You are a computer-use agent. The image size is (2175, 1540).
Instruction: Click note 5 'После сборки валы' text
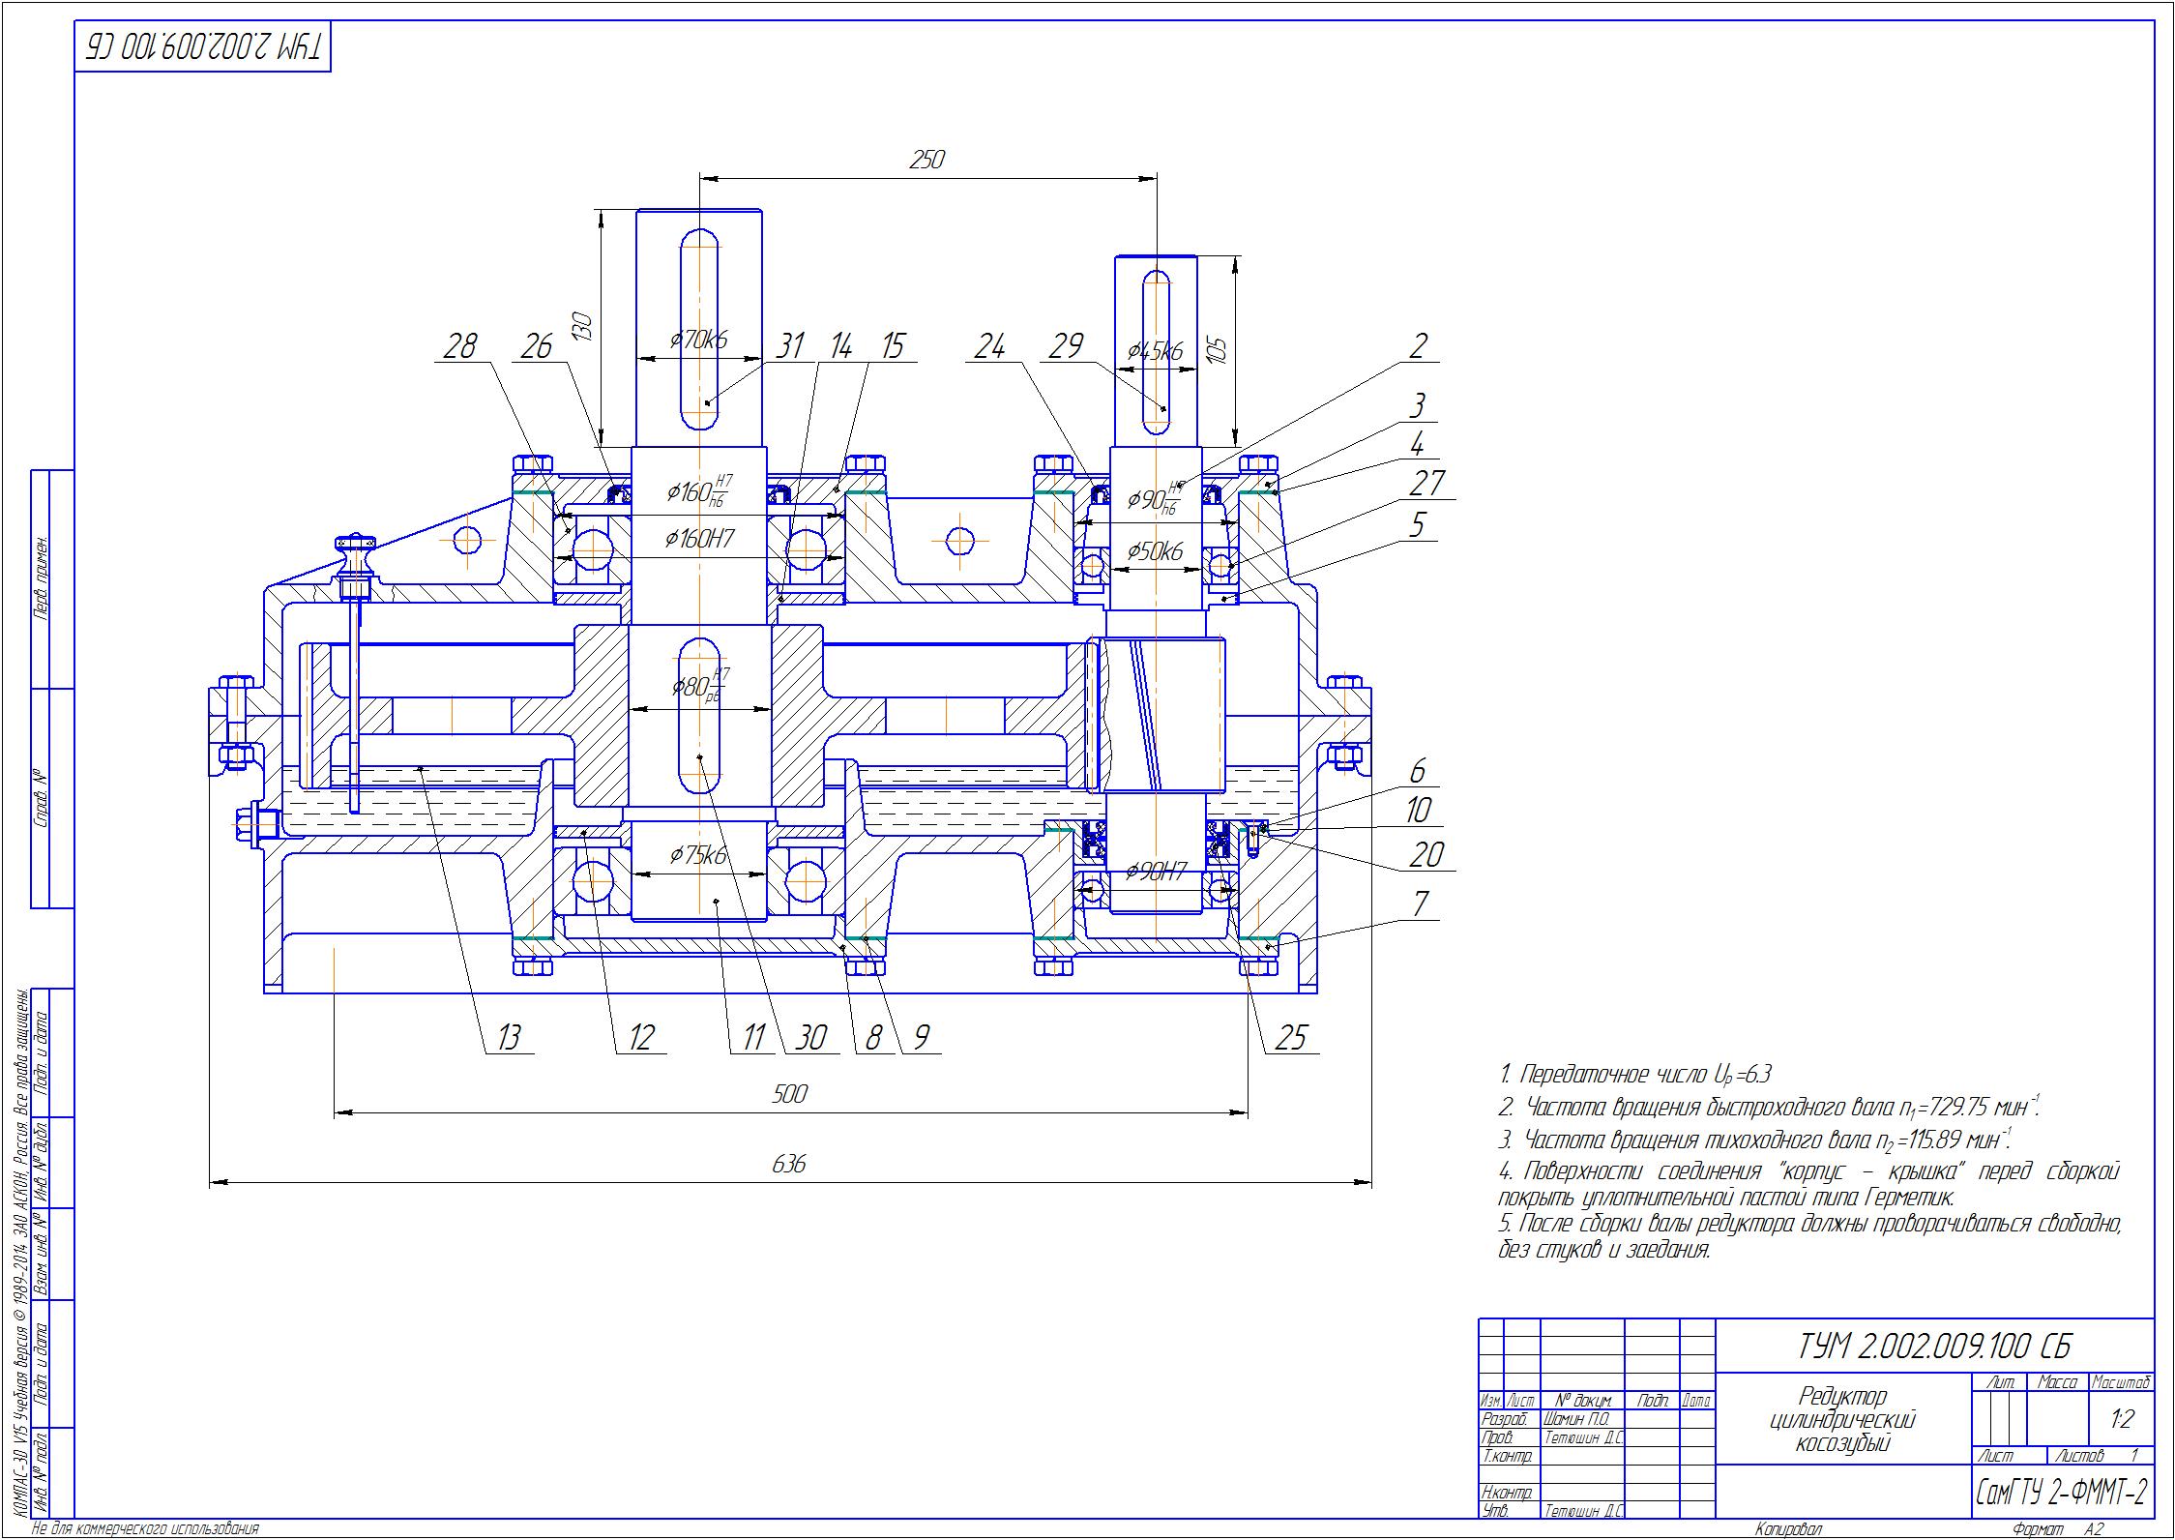point(1808,1236)
